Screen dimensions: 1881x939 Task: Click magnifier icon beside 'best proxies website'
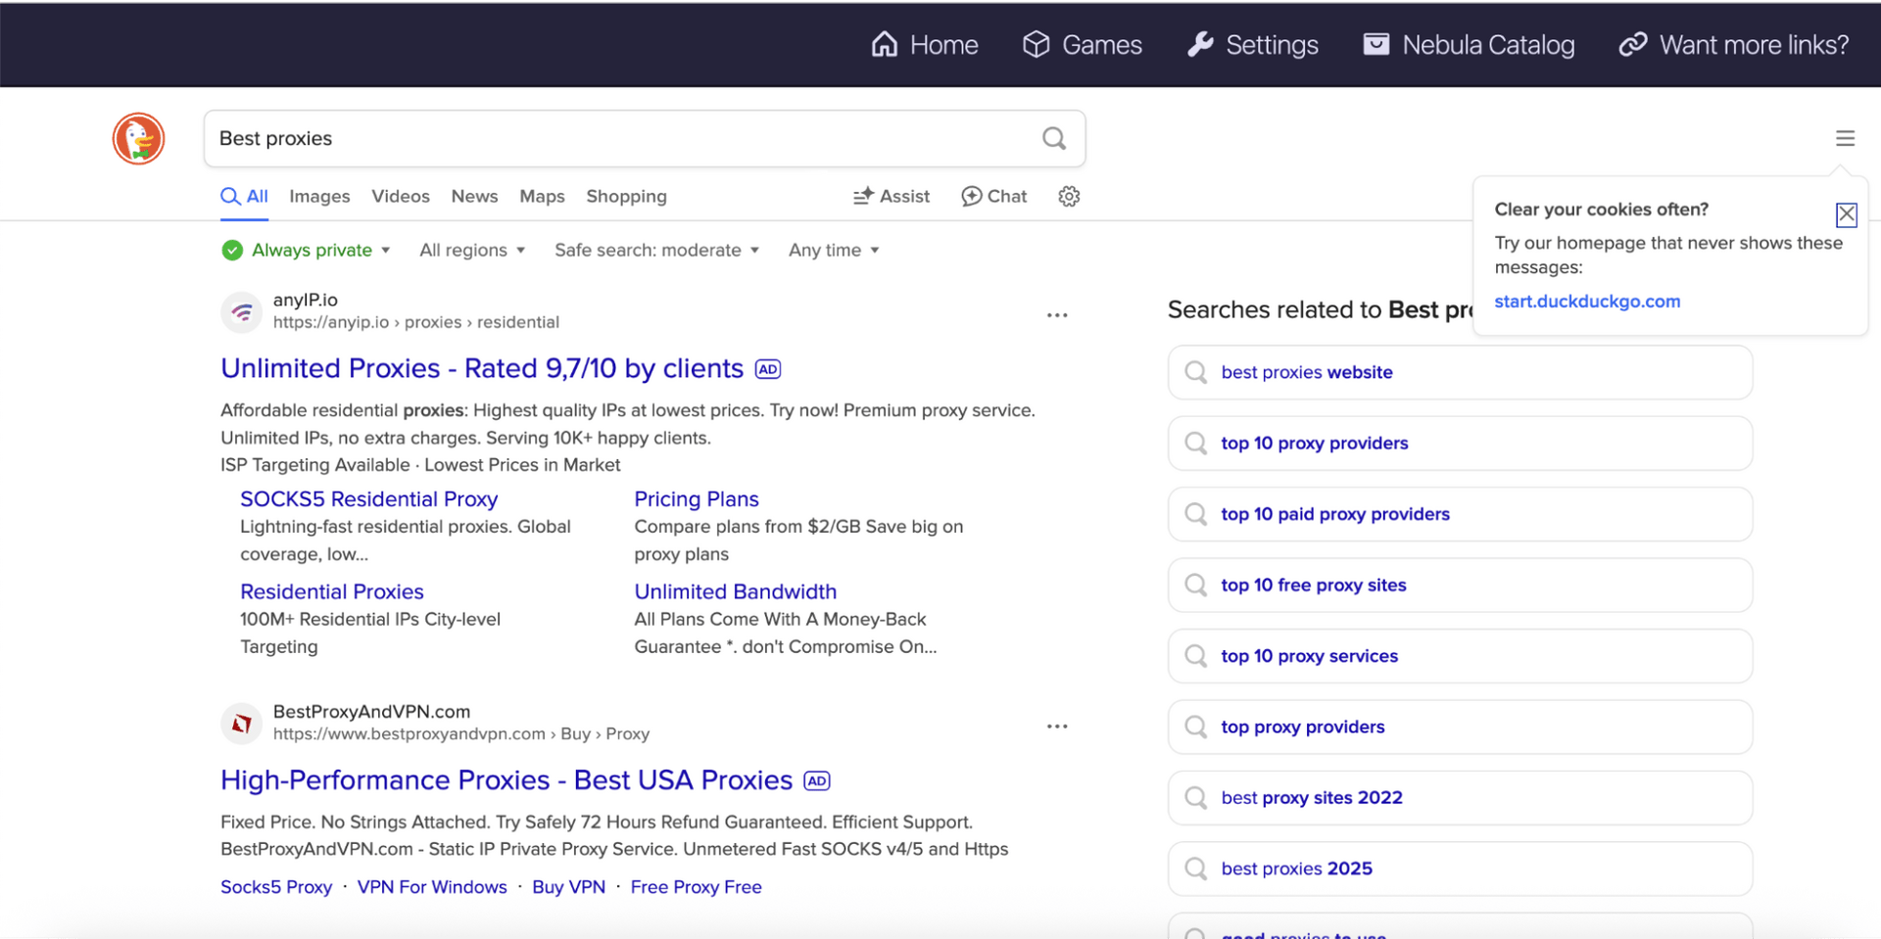pos(1195,372)
